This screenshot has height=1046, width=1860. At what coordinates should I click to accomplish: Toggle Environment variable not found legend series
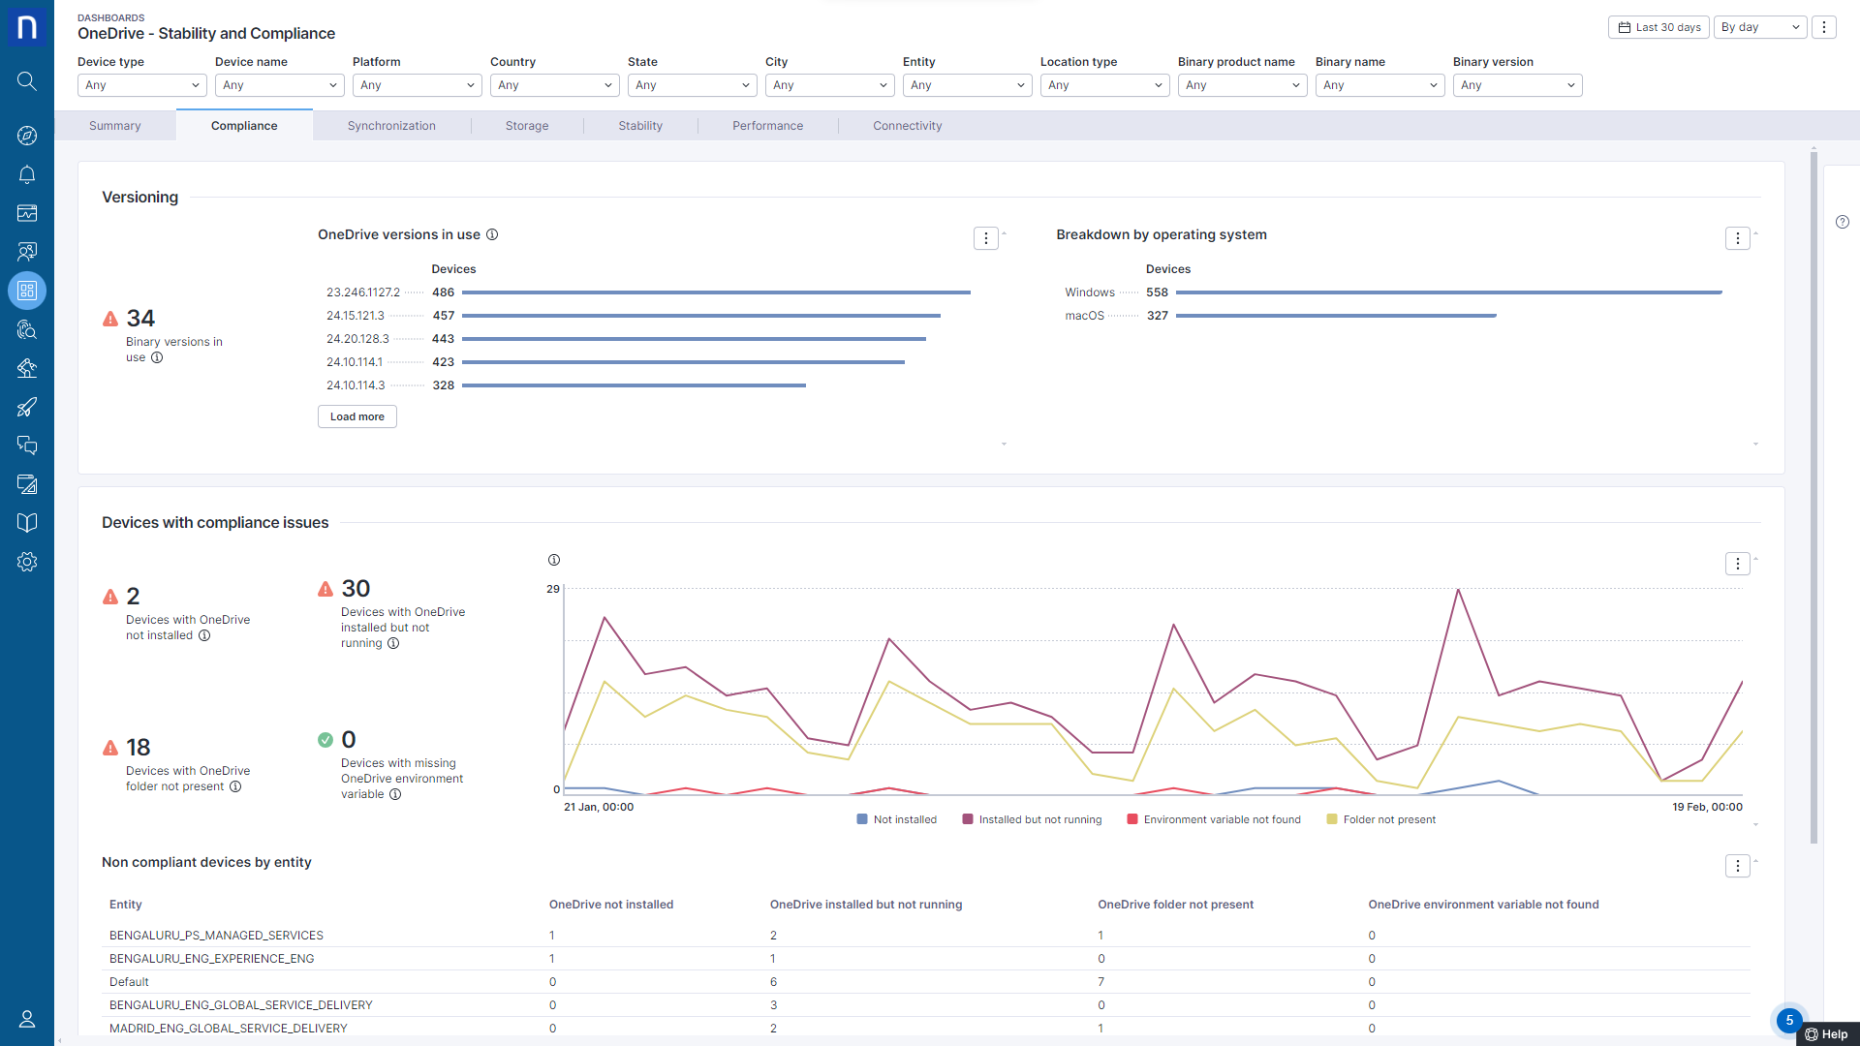[1214, 819]
